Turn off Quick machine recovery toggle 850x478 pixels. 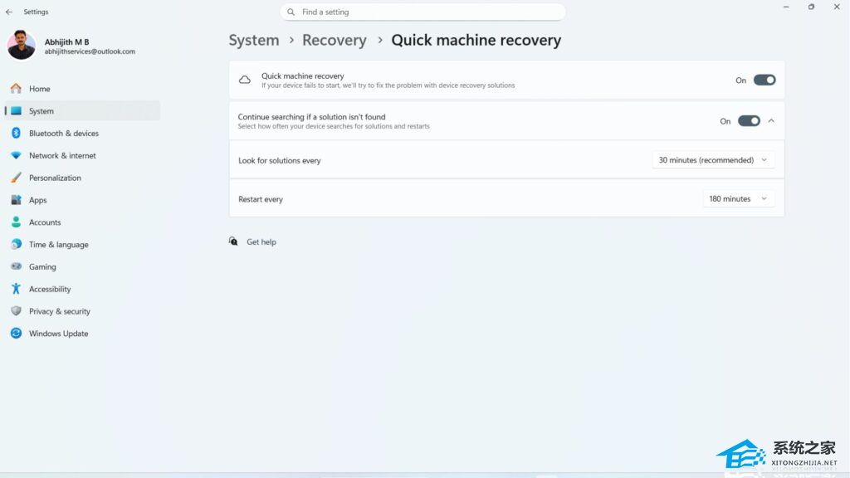(765, 80)
